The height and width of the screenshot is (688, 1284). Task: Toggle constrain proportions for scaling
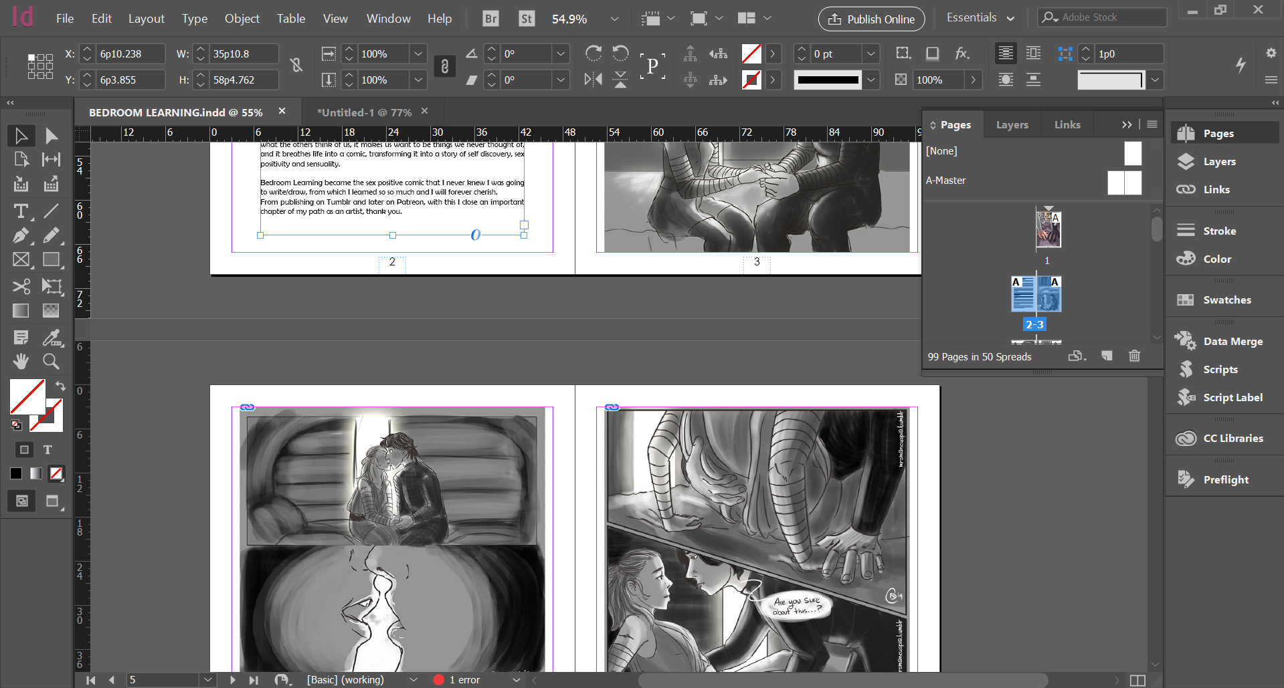[445, 66]
